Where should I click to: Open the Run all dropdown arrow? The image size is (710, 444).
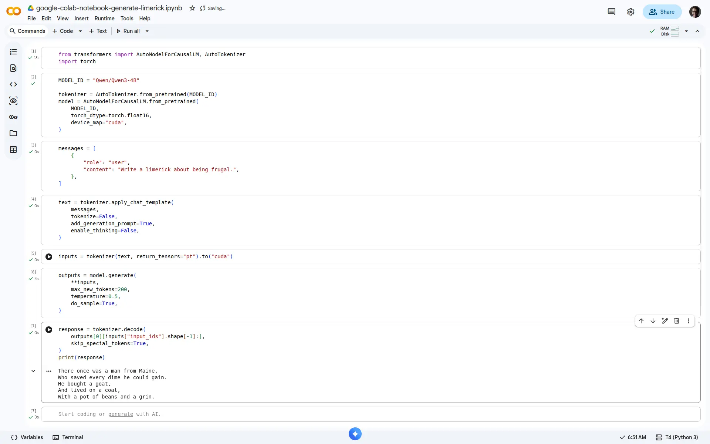click(x=147, y=31)
